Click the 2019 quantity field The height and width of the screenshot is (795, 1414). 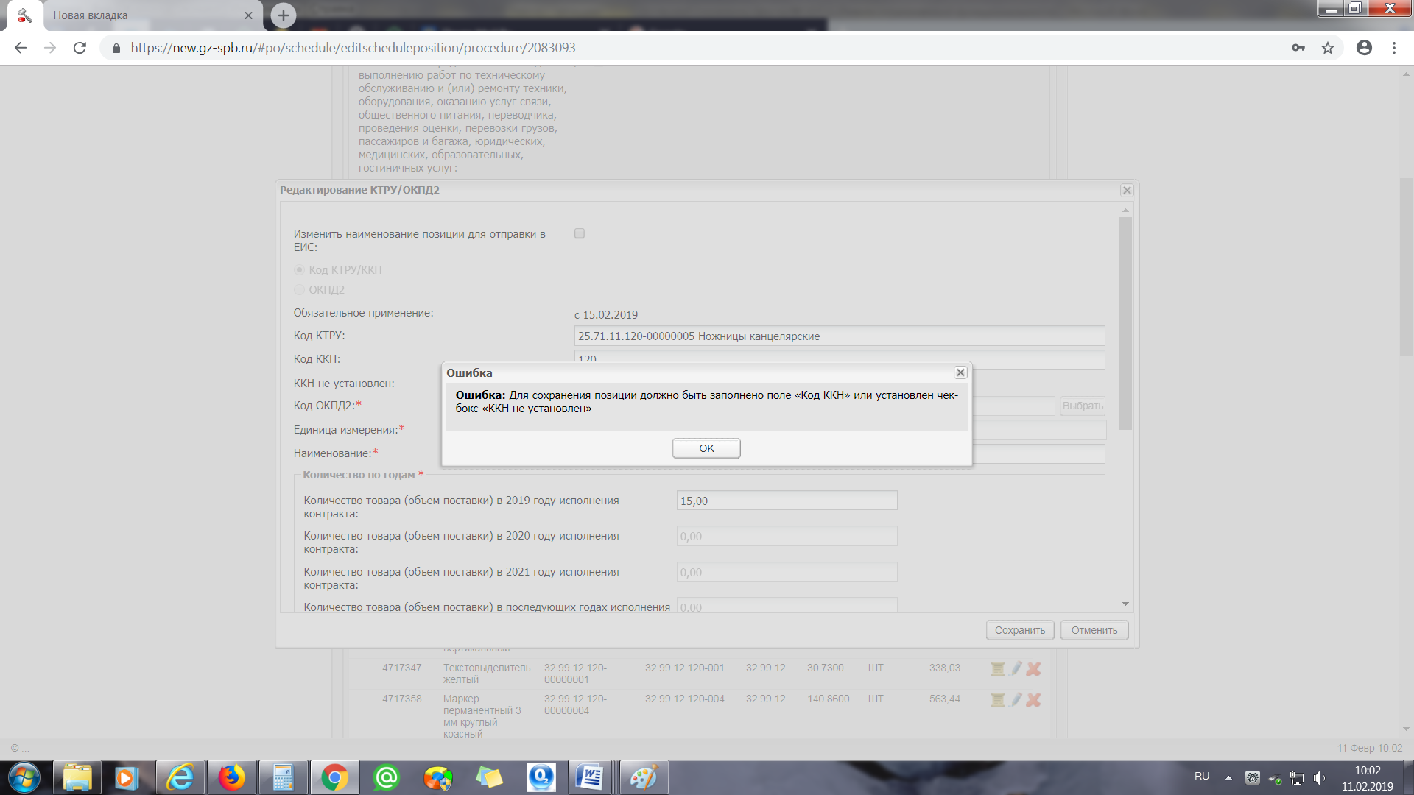[786, 501]
